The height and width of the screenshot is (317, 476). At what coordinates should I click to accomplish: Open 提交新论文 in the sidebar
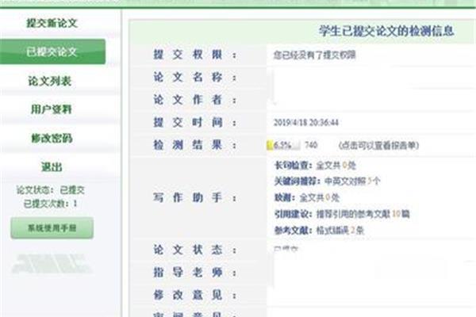tap(52, 23)
